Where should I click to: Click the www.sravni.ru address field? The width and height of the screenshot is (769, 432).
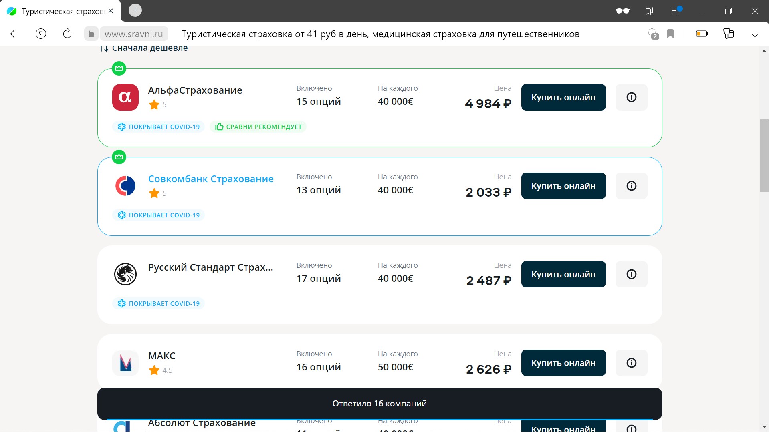(134, 34)
